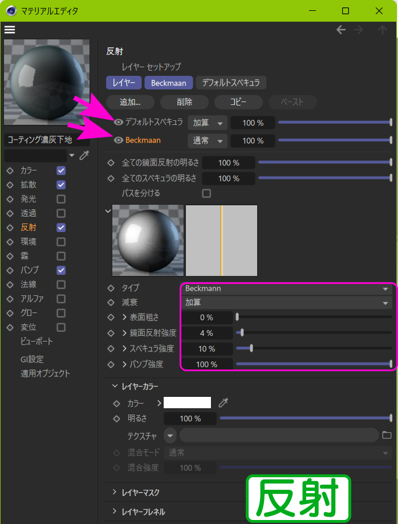Click the up arrow navigation icon

pyautogui.click(x=383, y=30)
